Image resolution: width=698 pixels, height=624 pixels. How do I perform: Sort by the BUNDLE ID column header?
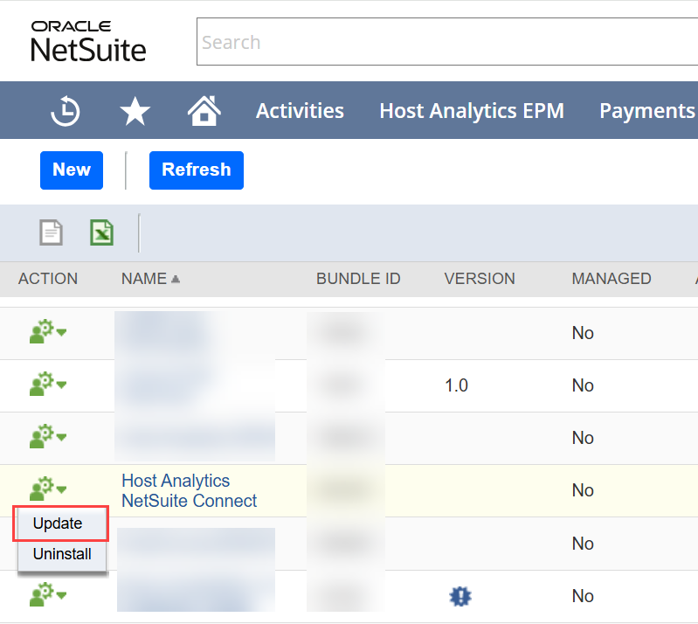[x=358, y=279]
